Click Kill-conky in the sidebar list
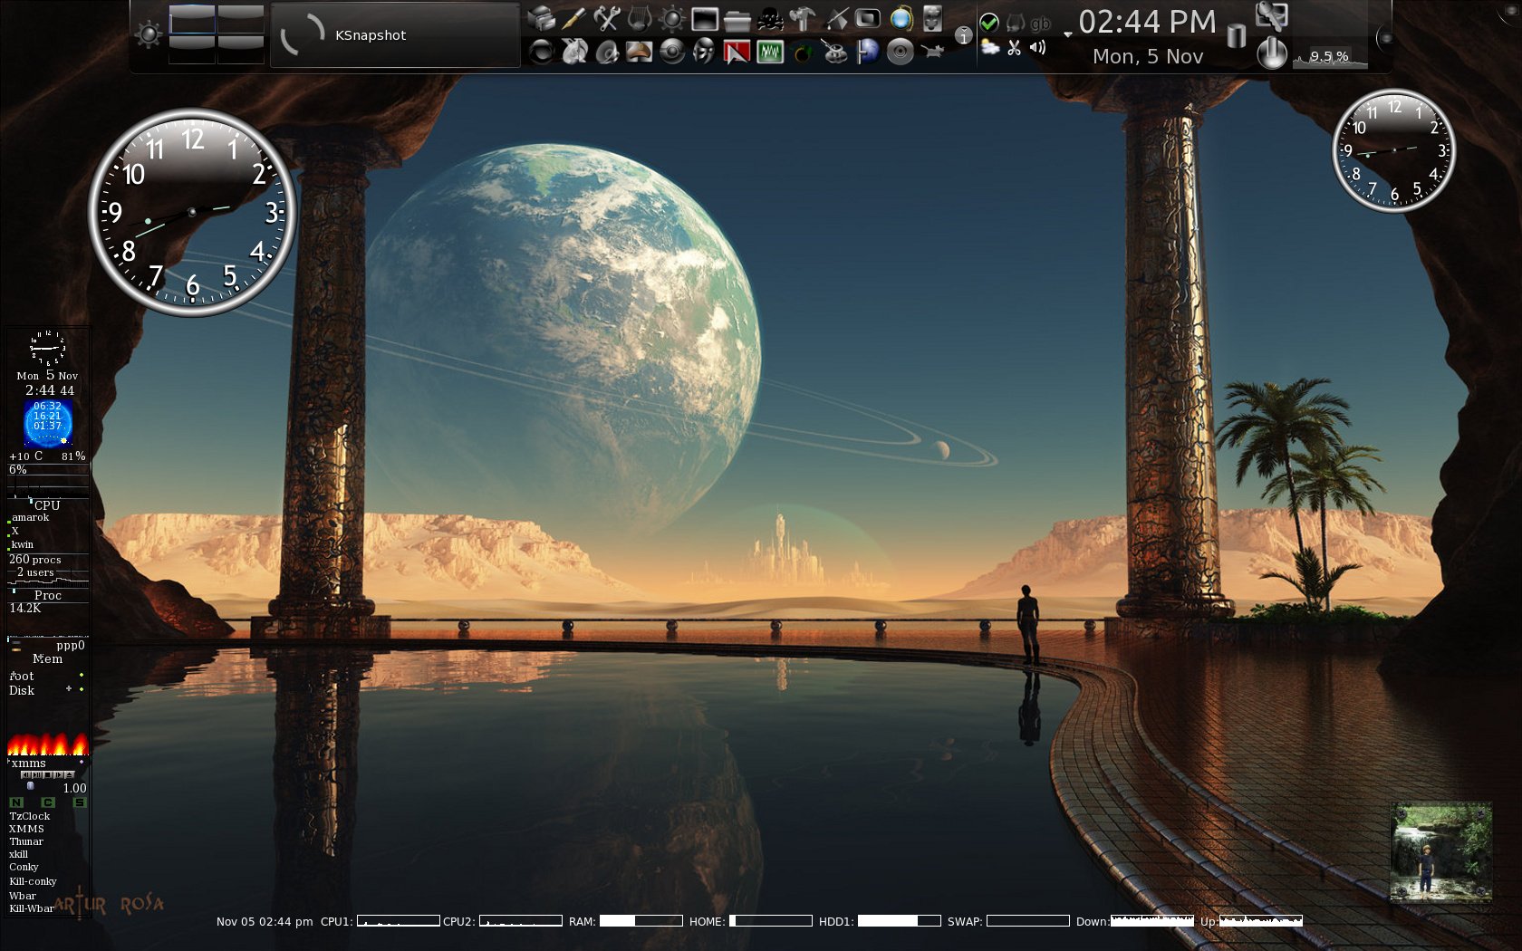Screen dimensions: 1522x951 [33, 881]
